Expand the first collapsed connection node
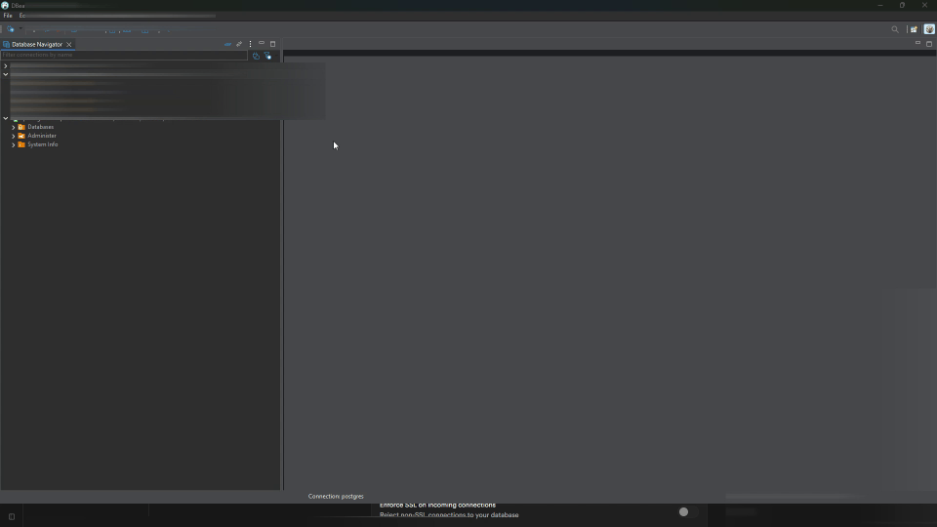The width and height of the screenshot is (937, 527). pos(6,65)
